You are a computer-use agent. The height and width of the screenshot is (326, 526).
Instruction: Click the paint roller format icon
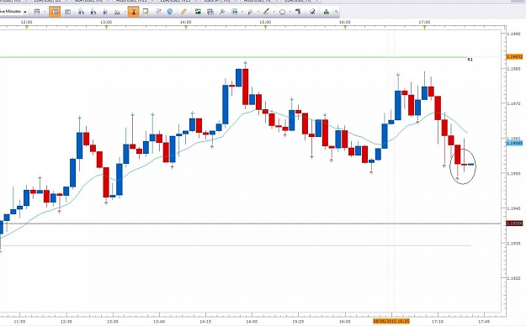(298, 12)
